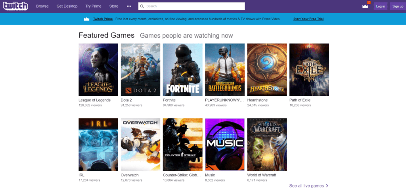The width and height of the screenshot is (406, 193).
Task: Click the 8,171 viewers text
Action: click(257, 180)
